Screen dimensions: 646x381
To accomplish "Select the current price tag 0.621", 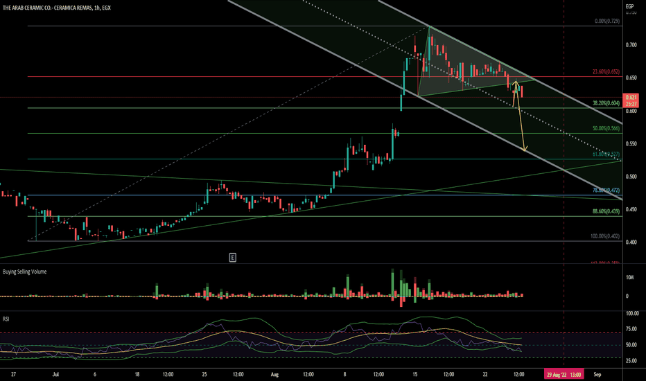I will (x=631, y=97).
